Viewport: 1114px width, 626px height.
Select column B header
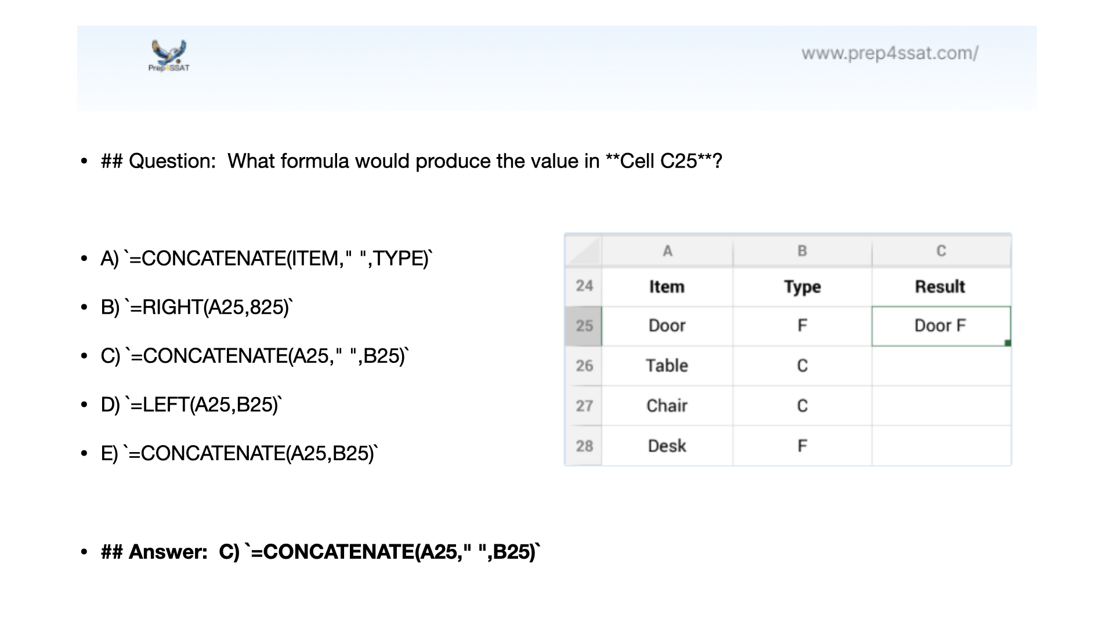click(x=802, y=251)
